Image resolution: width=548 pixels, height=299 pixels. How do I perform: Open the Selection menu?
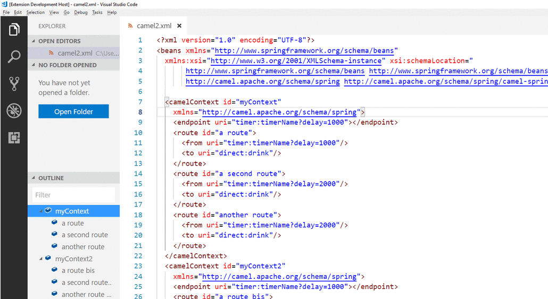click(35, 12)
